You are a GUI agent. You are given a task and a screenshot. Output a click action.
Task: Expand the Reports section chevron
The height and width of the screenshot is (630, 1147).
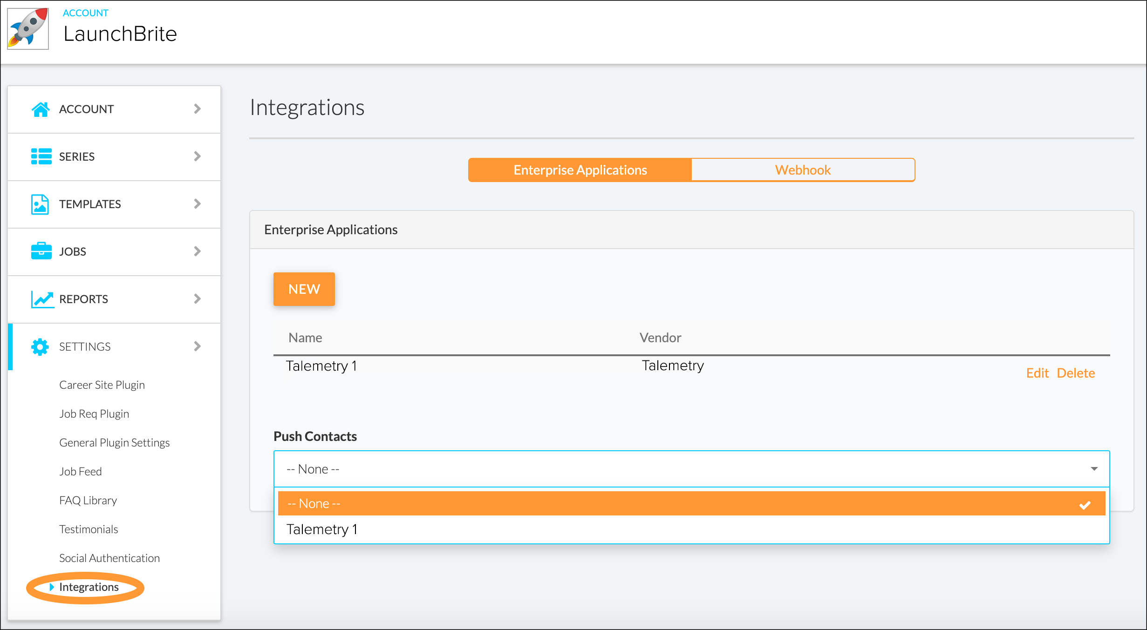click(198, 299)
